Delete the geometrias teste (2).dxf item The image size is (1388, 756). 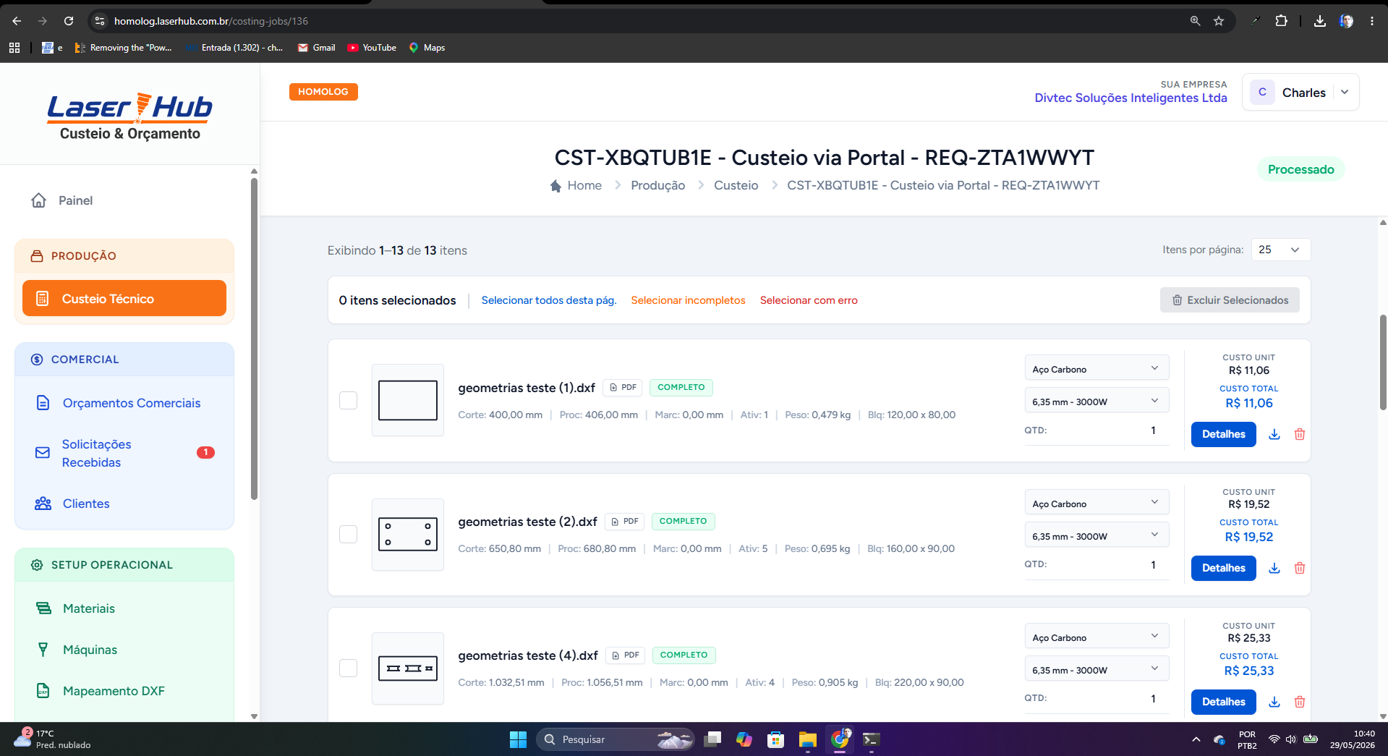coord(1300,568)
